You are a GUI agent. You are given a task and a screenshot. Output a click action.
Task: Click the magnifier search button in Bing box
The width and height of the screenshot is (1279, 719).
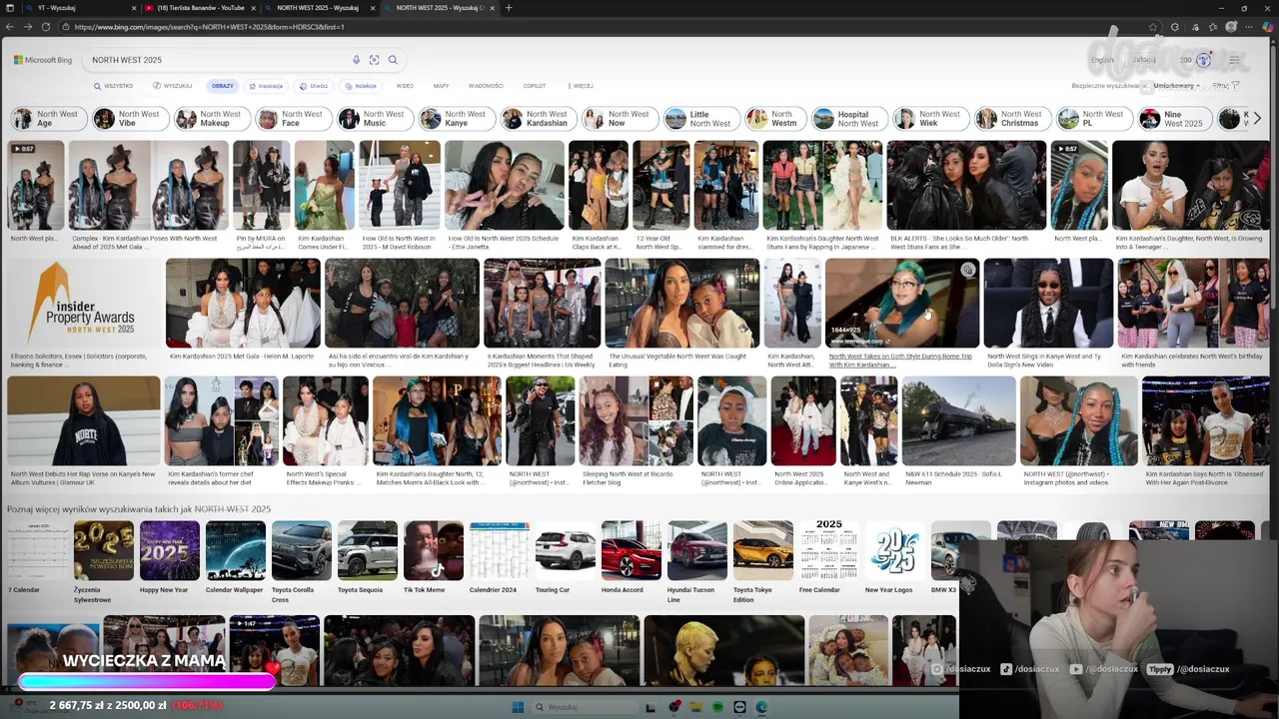pyautogui.click(x=393, y=60)
